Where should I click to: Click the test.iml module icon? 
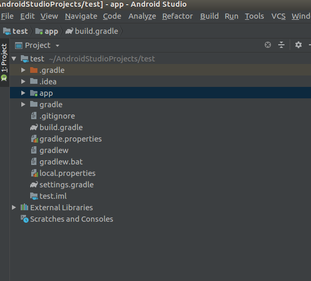[34, 196]
